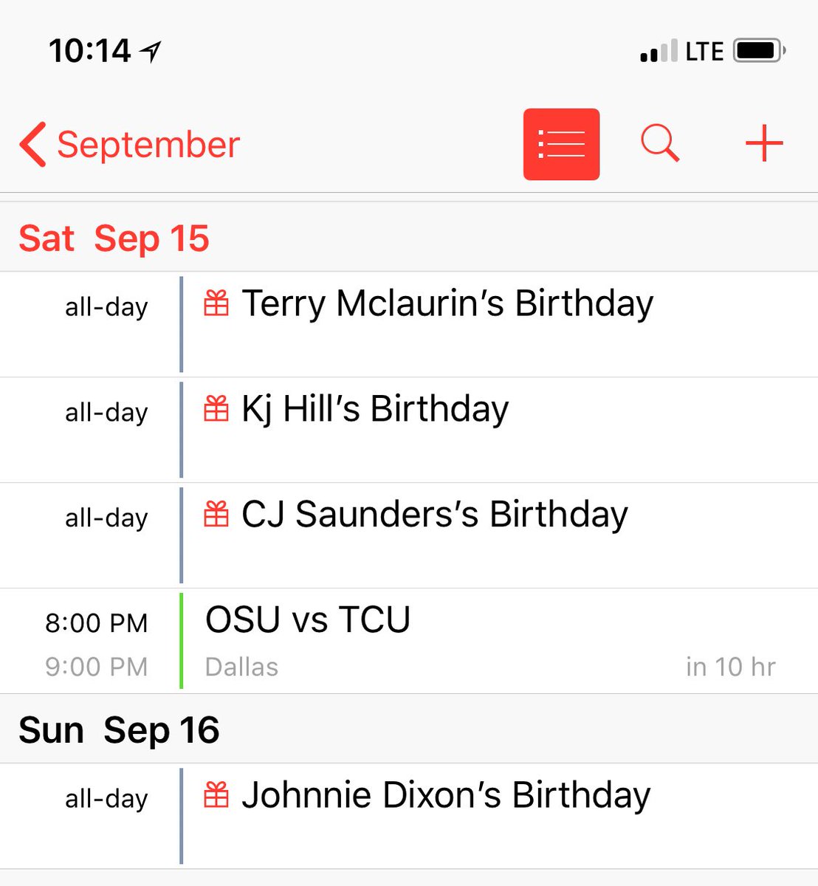Viewport: 818px width, 886px height.
Task: Go back to September month view
Action: click(148, 144)
